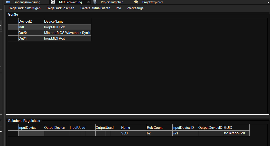Viewport: 270px width, 146px height.
Task: Click the Projektaufgaben tab icon
Action: (x=95, y=2)
